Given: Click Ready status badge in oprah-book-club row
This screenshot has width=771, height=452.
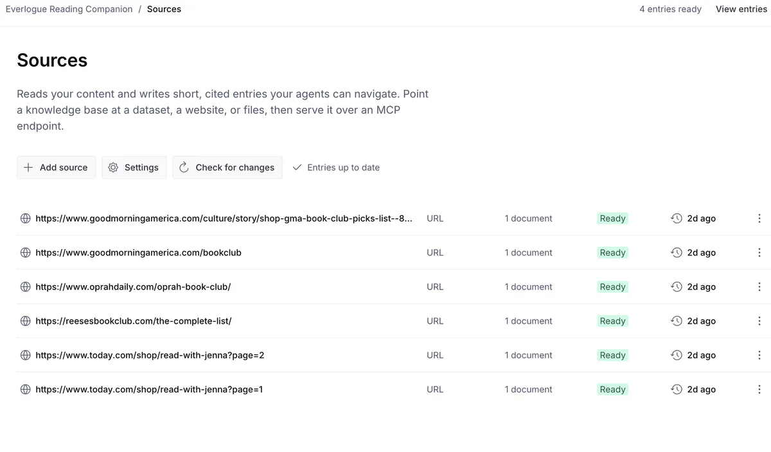Looking at the screenshot, I should coord(612,286).
